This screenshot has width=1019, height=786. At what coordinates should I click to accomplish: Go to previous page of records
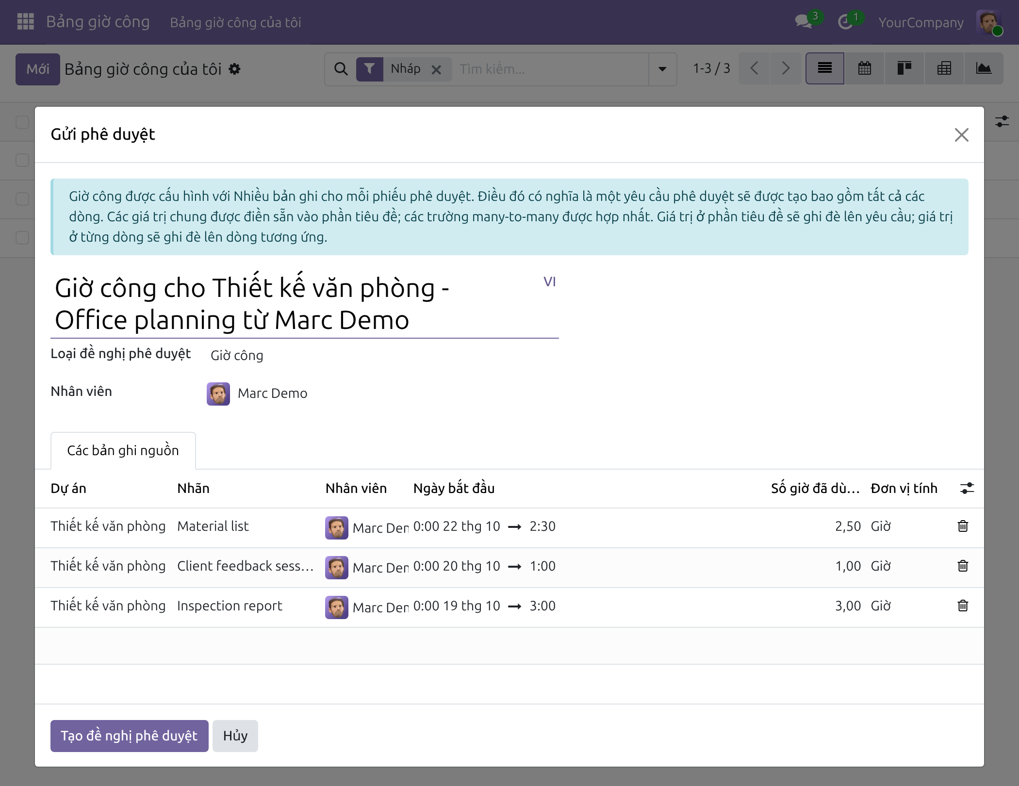tap(754, 68)
